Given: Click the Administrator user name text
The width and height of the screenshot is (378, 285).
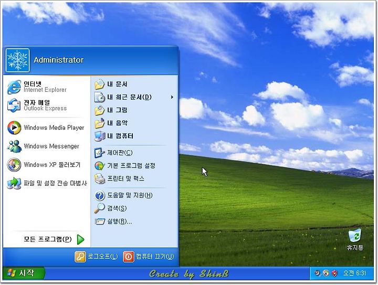Looking at the screenshot, I should (59, 60).
